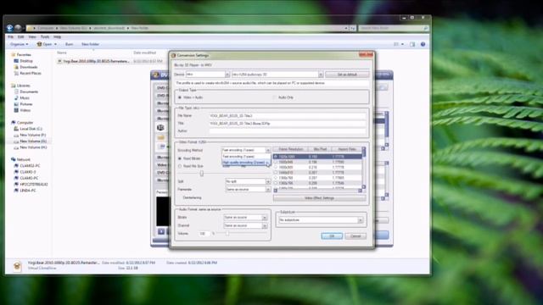Go back using the Explorer back arrow
The height and width of the screenshot is (305, 543).
[x=9, y=28]
